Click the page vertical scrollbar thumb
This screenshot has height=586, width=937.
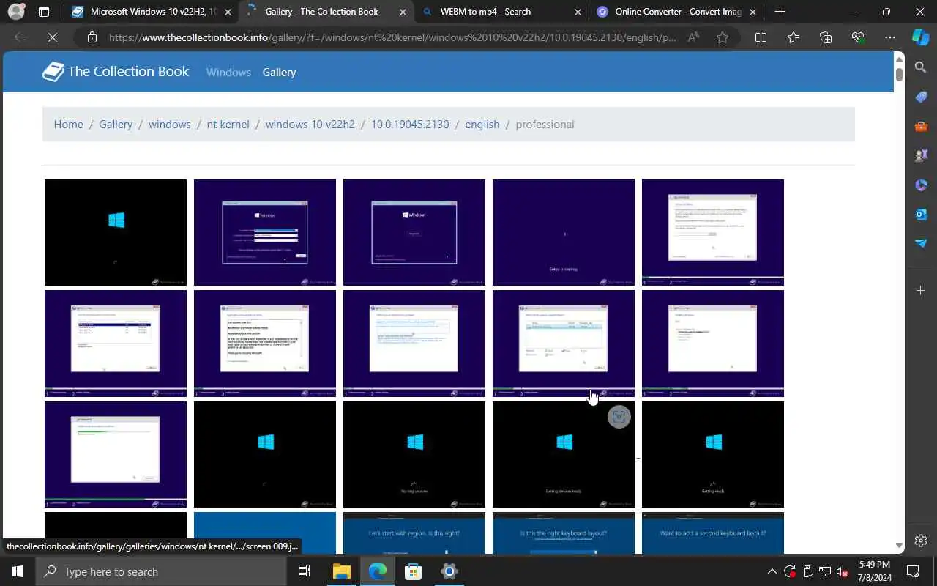tap(899, 74)
